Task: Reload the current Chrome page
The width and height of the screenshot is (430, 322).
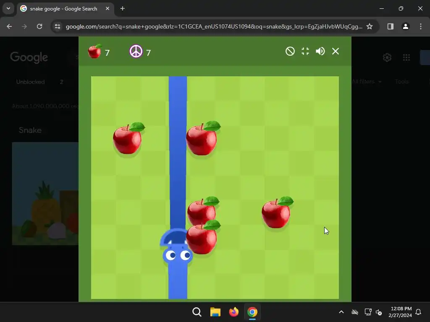Action: (x=39, y=26)
